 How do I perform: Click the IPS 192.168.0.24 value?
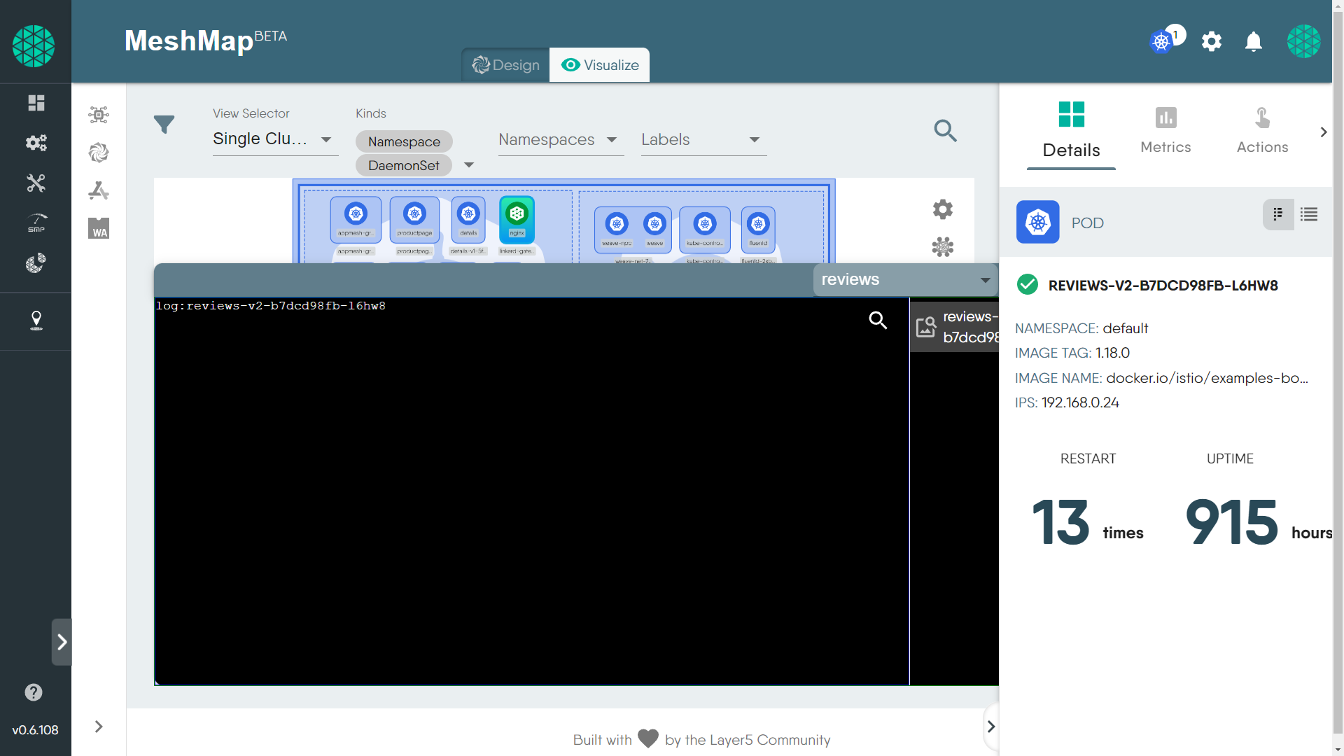point(1080,402)
